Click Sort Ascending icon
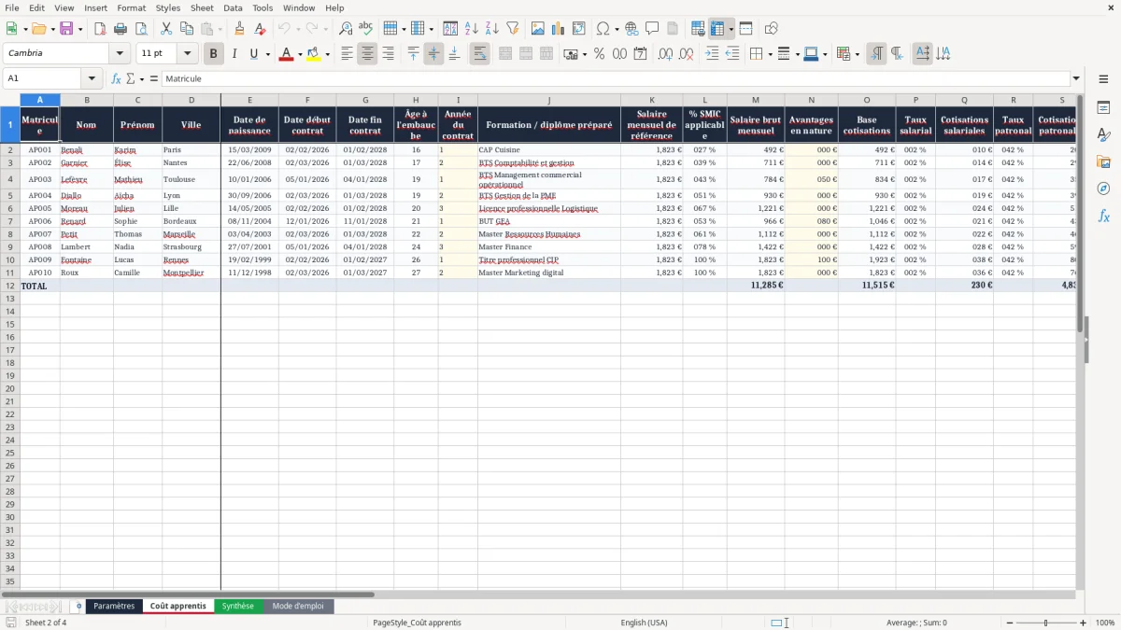 [x=472, y=29]
